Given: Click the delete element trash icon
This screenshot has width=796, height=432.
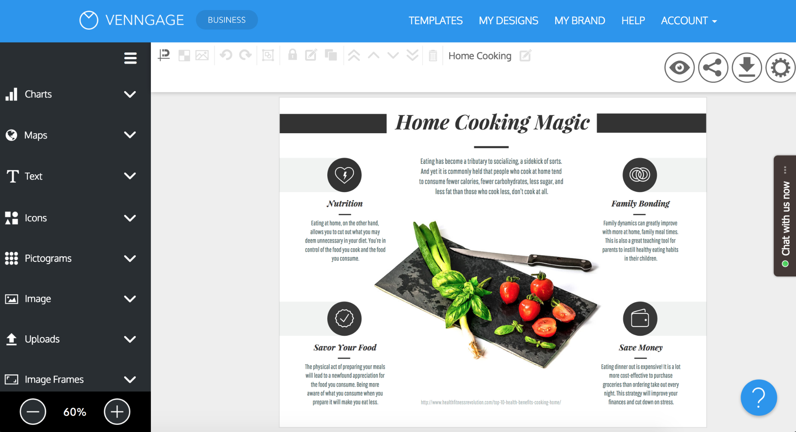Looking at the screenshot, I should click(x=433, y=56).
